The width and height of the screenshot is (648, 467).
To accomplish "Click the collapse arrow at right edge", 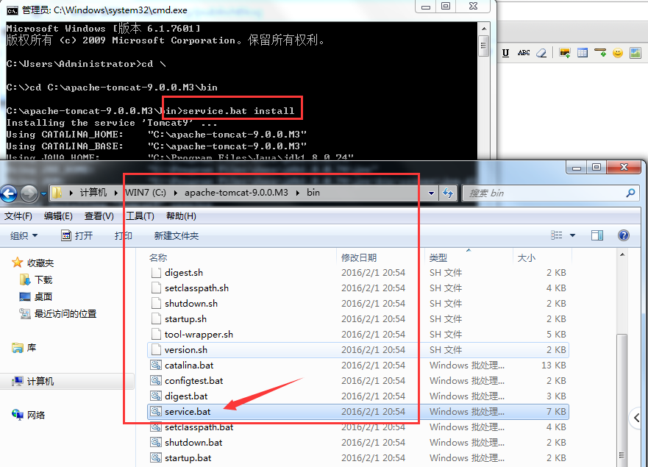I will [637, 418].
